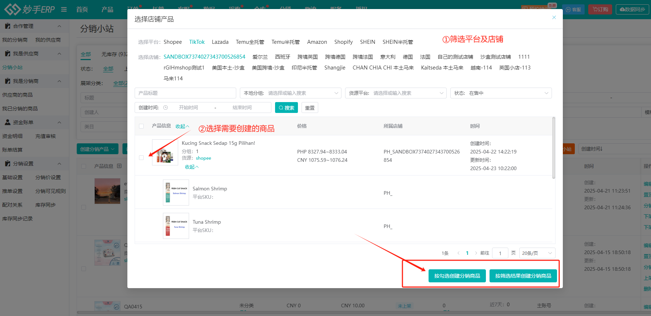The width and height of the screenshot is (651, 316).
Task: Select the TikTok platform filter
Action: click(x=197, y=42)
